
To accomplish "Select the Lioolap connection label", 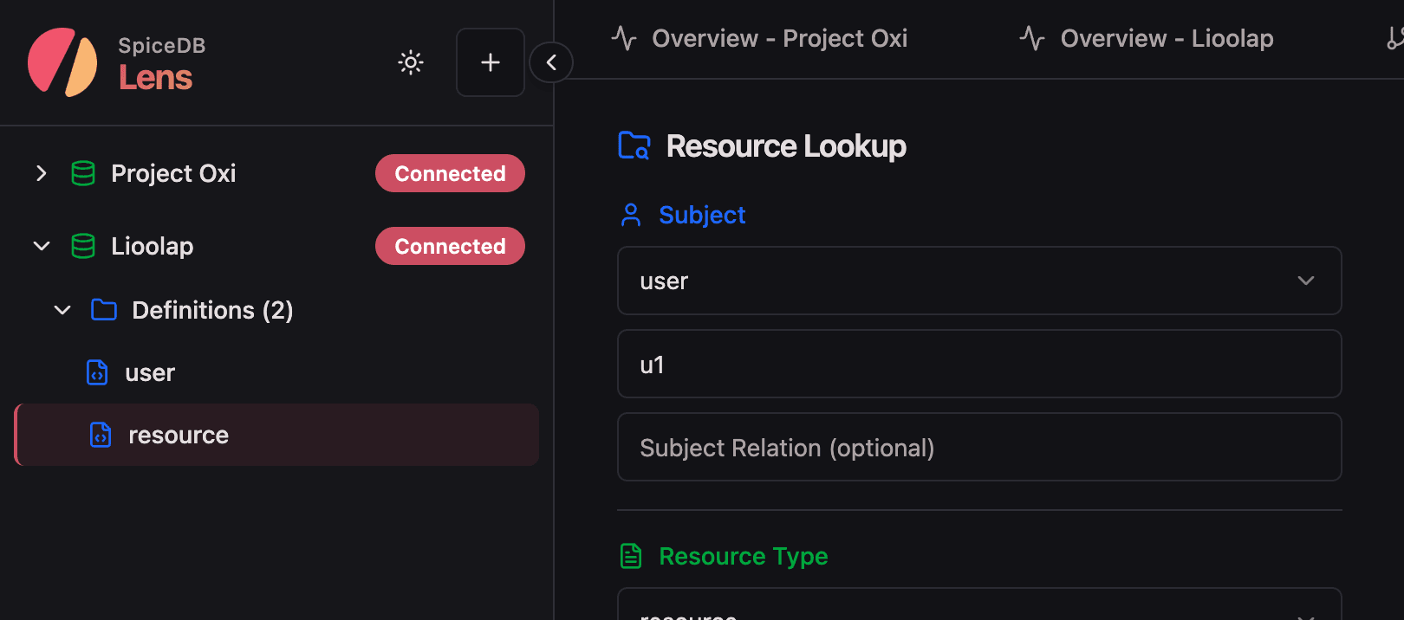I will point(153,246).
